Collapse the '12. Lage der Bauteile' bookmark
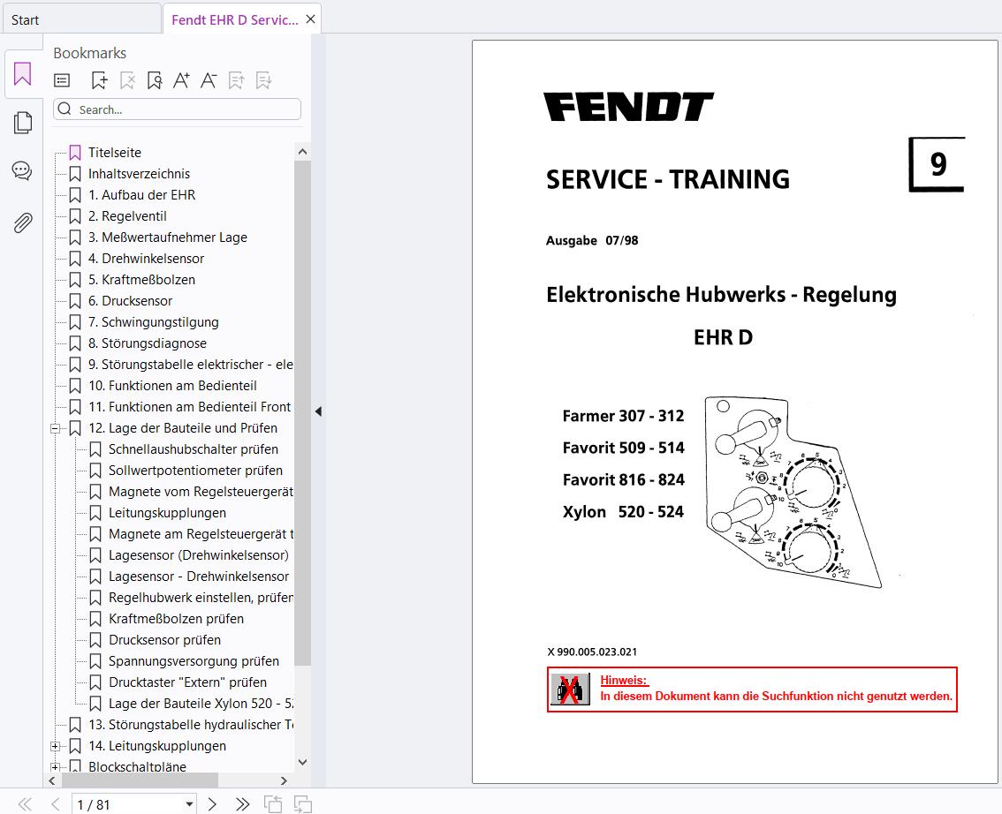The image size is (1002, 814). [x=55, y=427]
